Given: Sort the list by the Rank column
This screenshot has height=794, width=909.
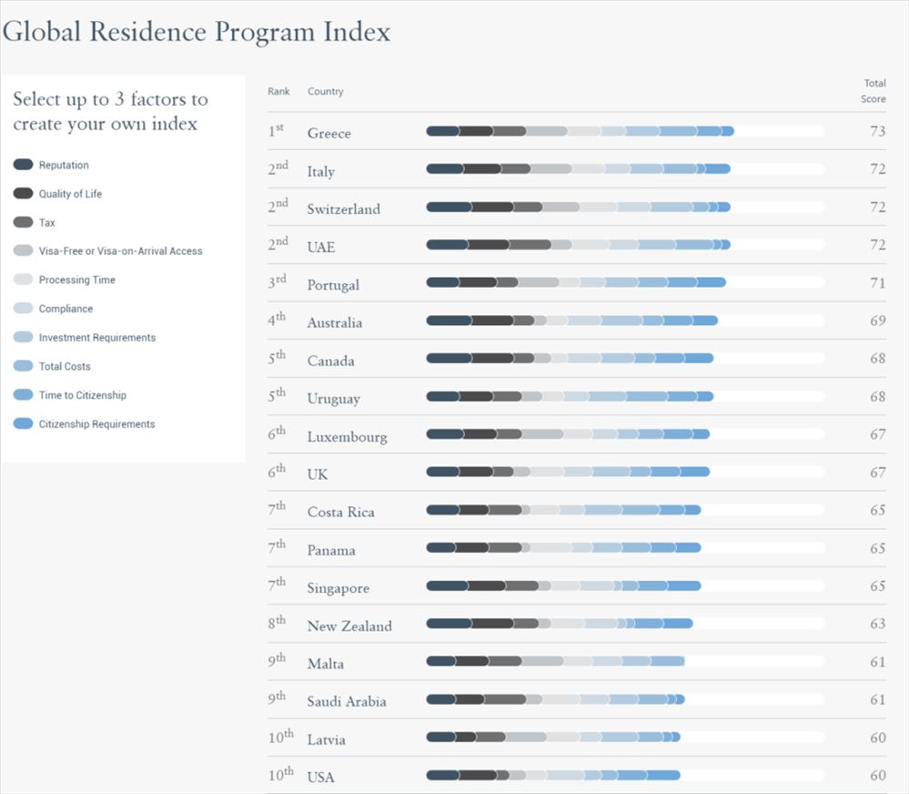Looking at the screenshot, I should [x=278, y=91].
